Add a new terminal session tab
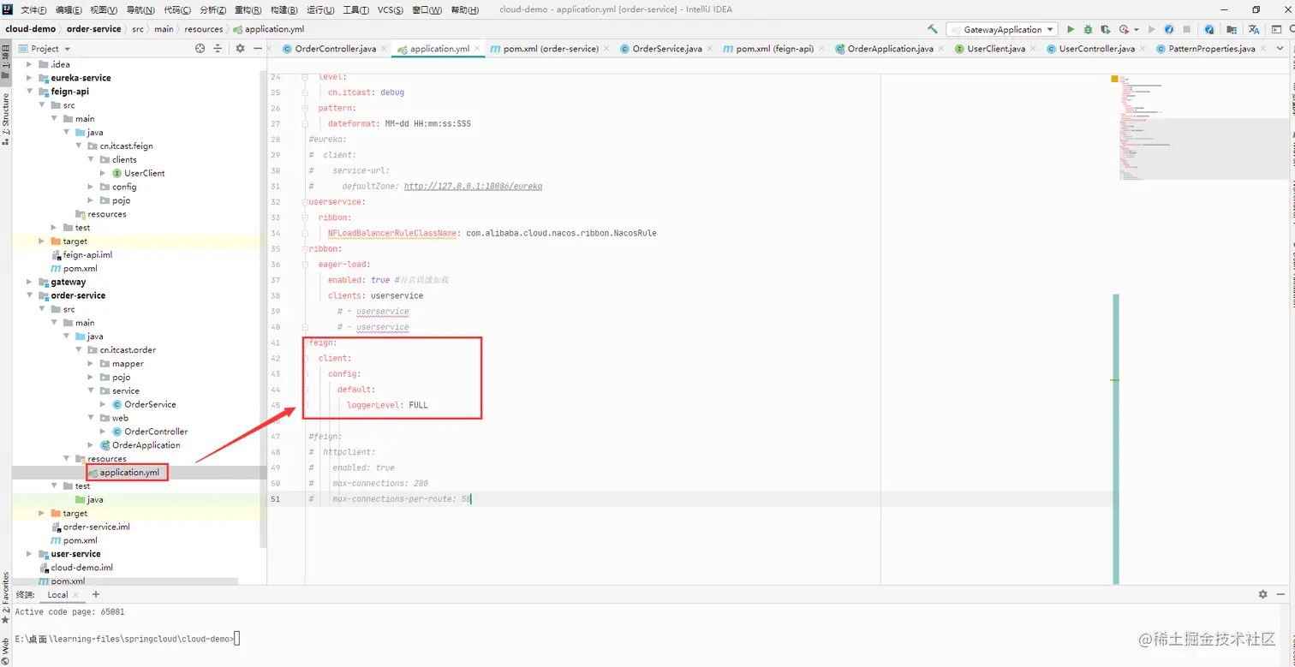The height and width of the screenshot is (667, 1295). tap(96, 594)
